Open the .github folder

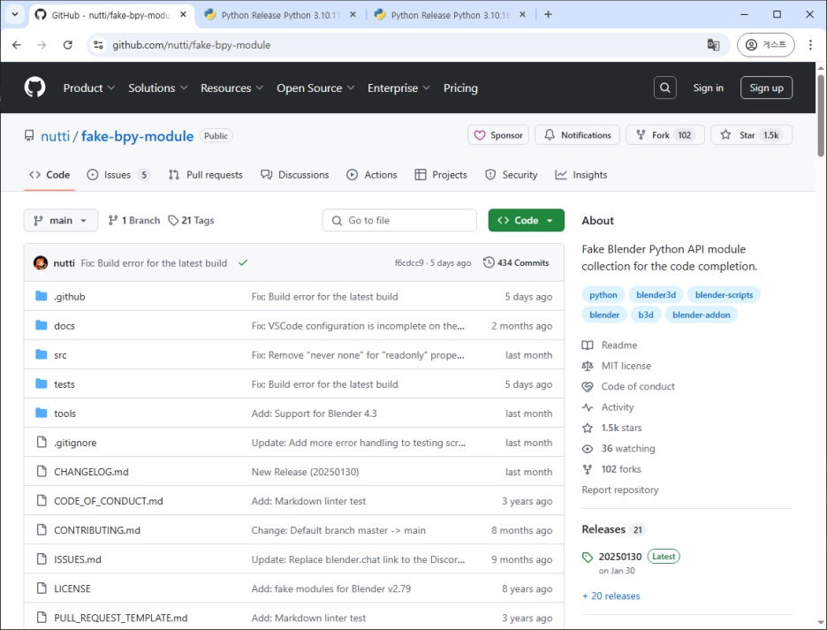(x=69, y=297)
